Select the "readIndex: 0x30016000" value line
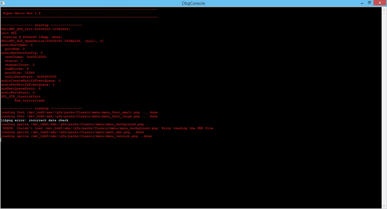 point(26,57)
